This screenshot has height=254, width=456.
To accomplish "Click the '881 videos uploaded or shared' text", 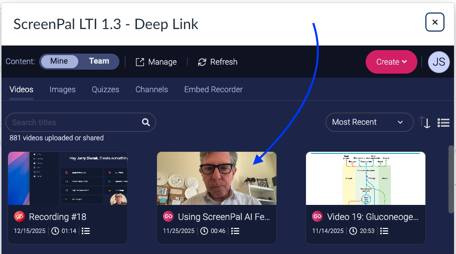I will pos(56,138).
